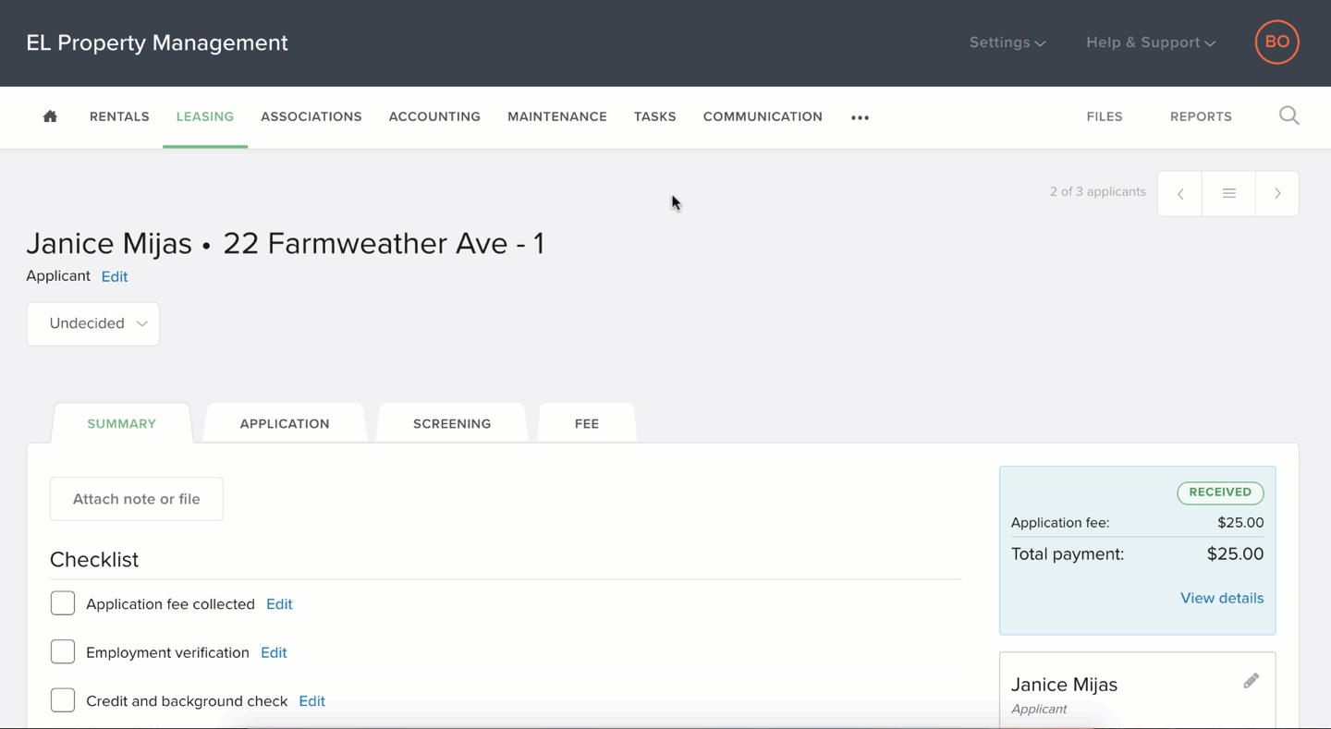Open more navigation options (three dots)

[860, 117]
